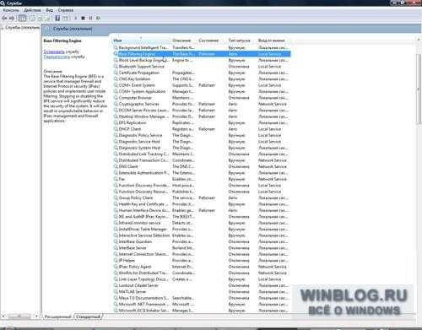Open the Действие menu
The image size is (422, 330).
click(32, 10)
